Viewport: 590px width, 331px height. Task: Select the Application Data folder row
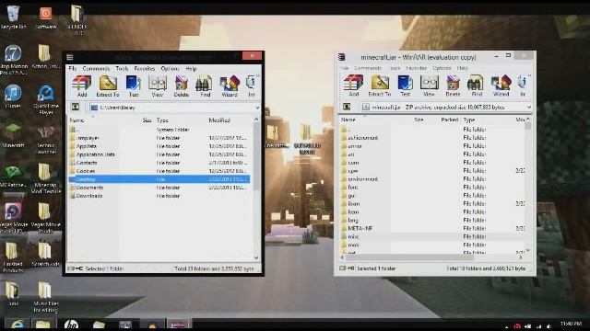[159, 154]
